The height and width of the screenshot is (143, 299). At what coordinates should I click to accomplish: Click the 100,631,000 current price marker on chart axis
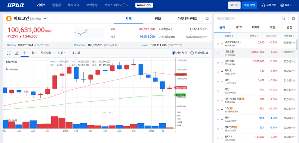click(181, 88)
